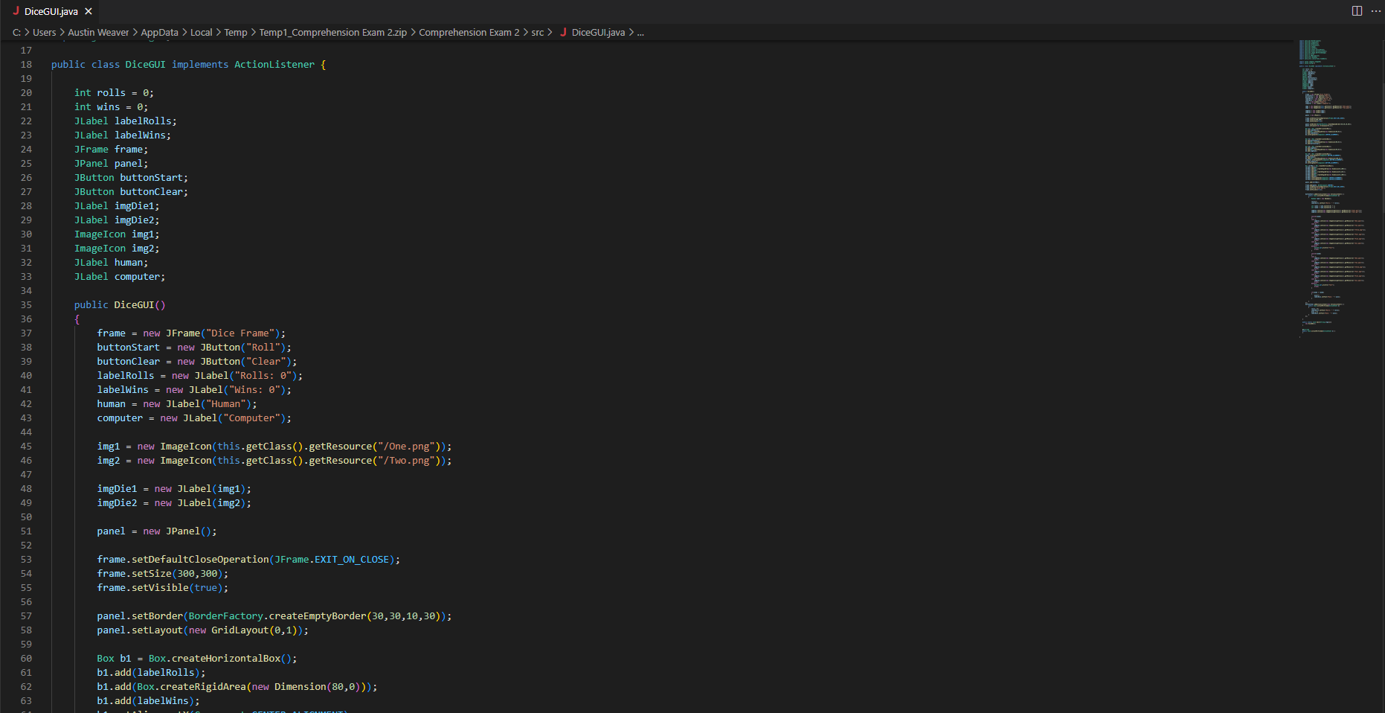
Task: Click 'Box.createHorizontalBox()' on line 60
Action: click(220, 659)
